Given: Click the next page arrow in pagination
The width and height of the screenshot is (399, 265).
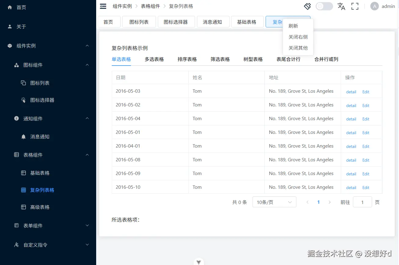Looking at the screenshot, I should point(329,202).
